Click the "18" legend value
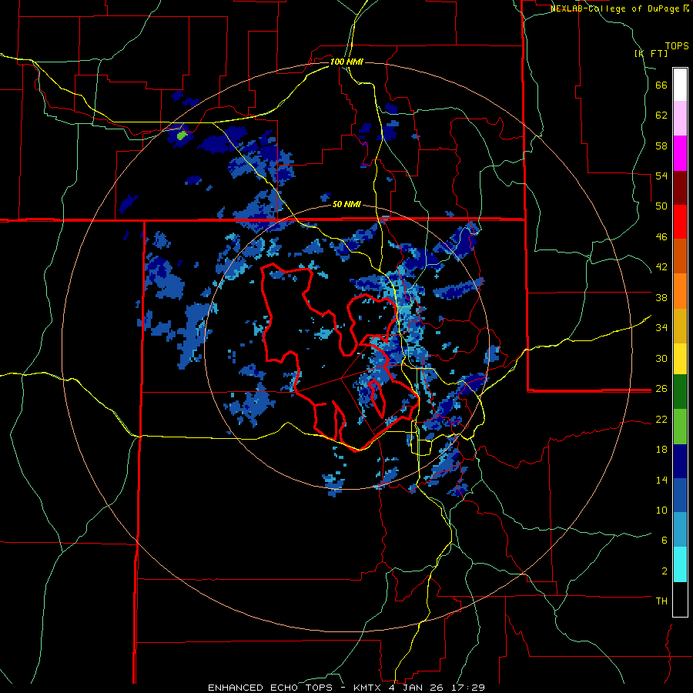 [661, 450]
